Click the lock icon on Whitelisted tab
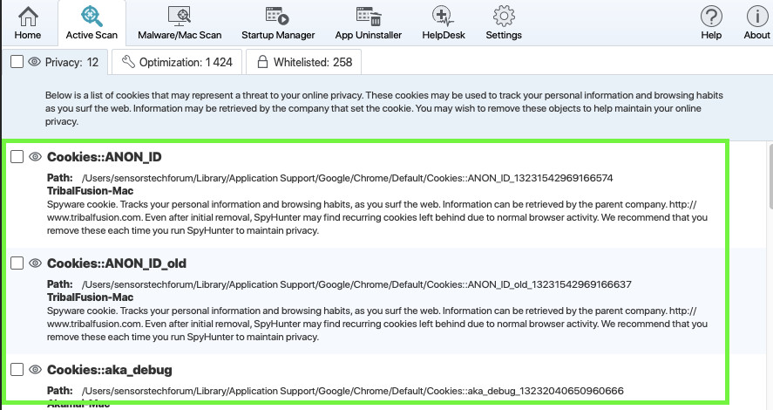773x410 pixels. tap(263, 62)
